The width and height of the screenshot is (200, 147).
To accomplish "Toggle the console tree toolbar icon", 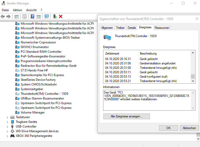I will 17,16.
